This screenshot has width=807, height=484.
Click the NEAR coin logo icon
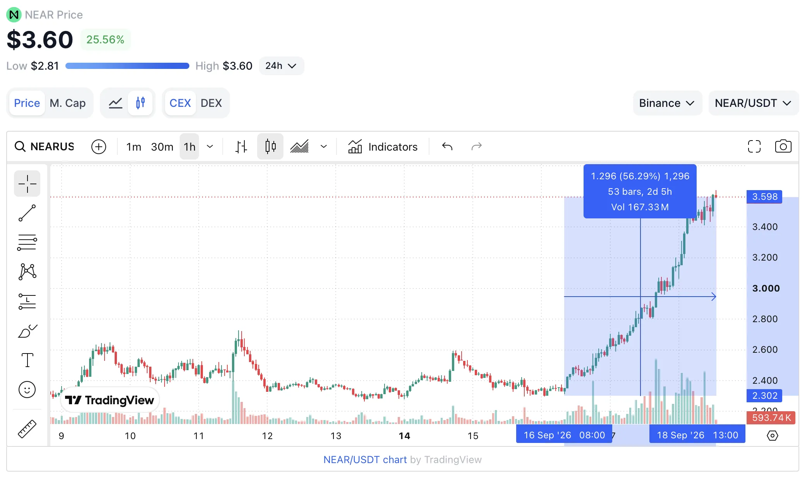click(x=14, y=15)
